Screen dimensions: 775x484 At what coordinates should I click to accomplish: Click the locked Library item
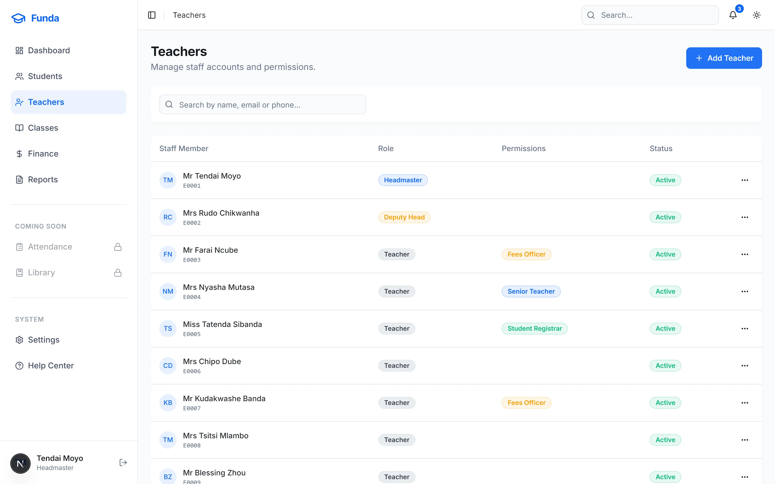69,273
